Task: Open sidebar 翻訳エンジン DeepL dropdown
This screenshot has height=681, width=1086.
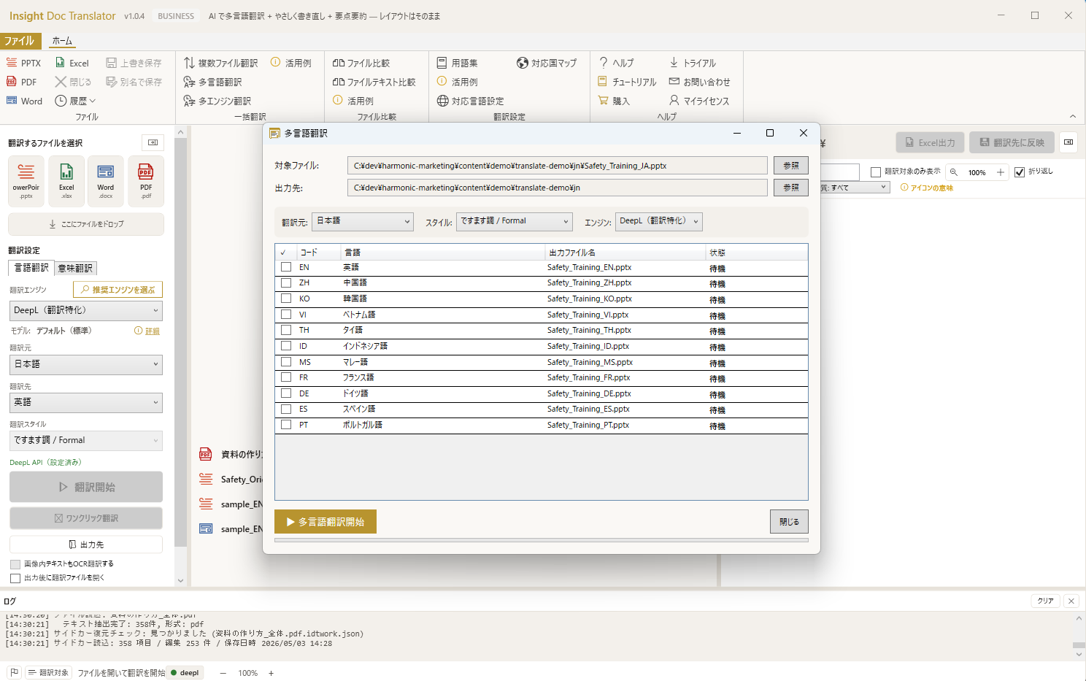Action: 86,310
